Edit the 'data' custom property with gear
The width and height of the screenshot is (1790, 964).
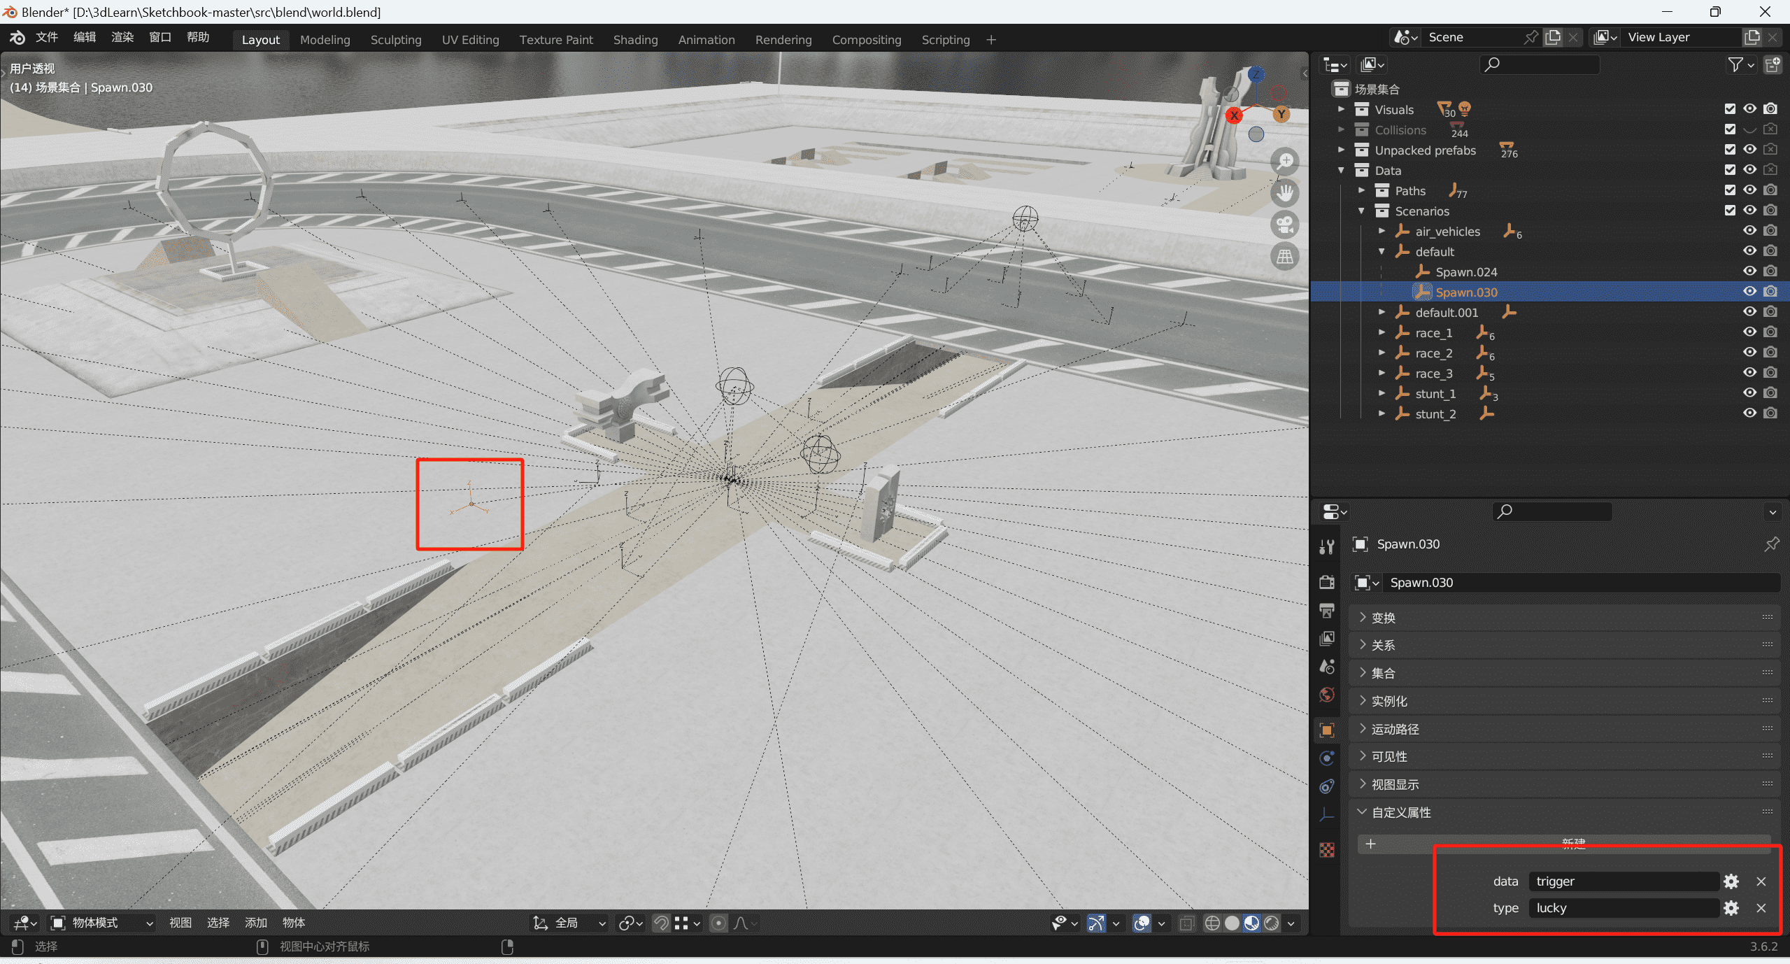[x=1731, y=881]
